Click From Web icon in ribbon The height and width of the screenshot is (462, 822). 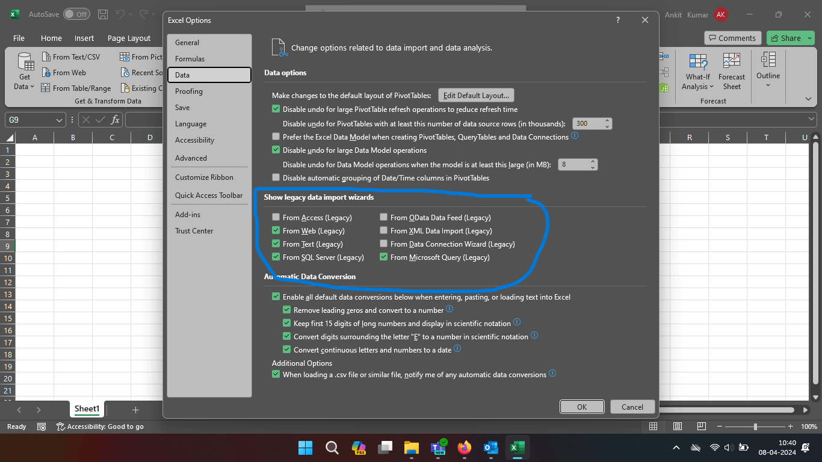coord(46,72)
